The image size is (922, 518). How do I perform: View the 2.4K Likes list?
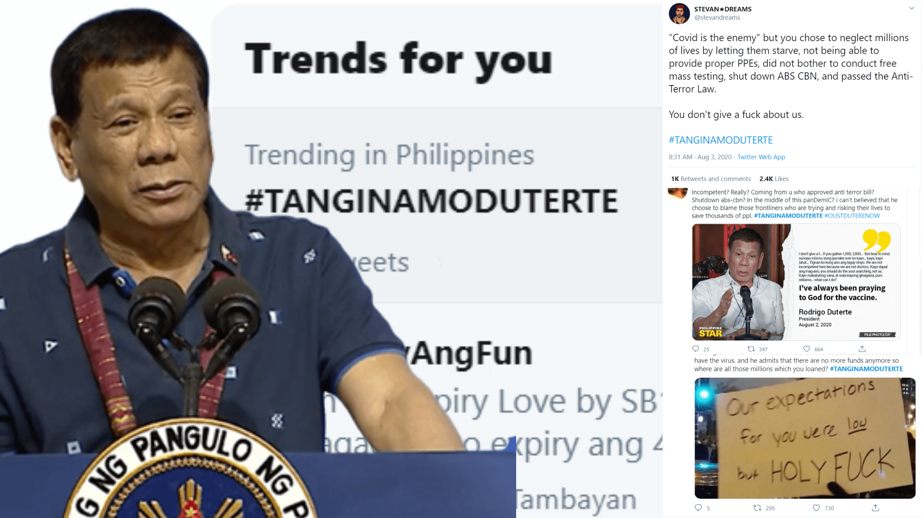(774, 178)
